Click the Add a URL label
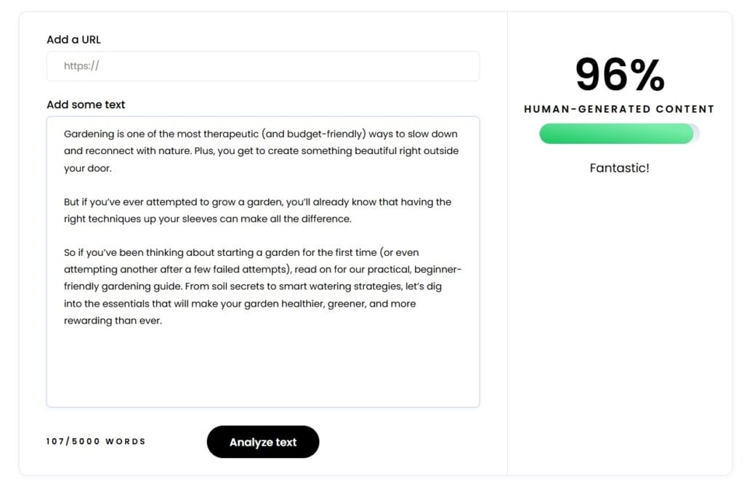The image size is (744, 487). tap(73, 40)
